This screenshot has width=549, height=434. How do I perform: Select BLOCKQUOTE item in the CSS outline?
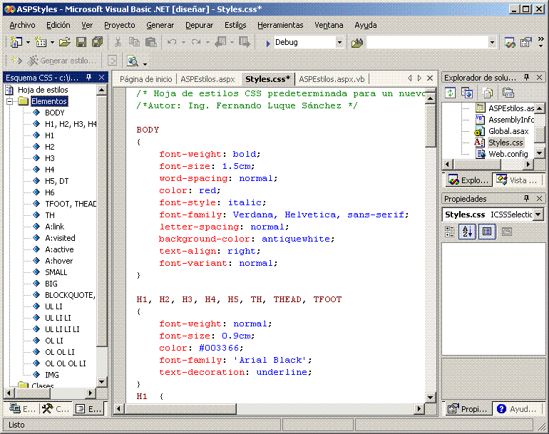[x=70, y=295]
